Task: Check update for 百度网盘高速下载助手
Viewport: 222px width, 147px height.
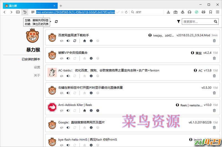Action: point(75,41)
